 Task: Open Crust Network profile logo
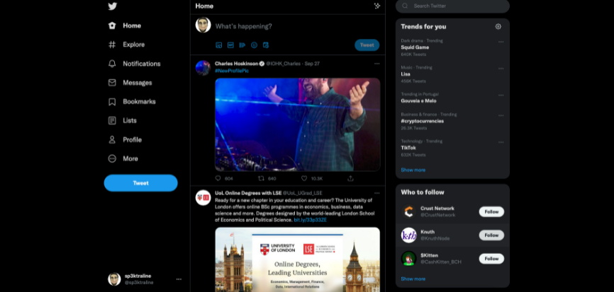(x=408, y=212)
